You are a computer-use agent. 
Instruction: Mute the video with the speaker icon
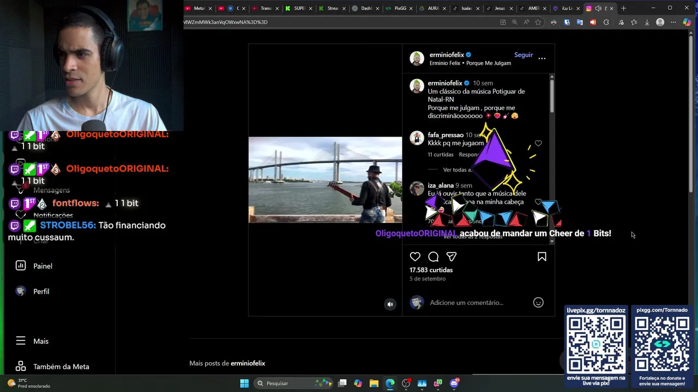(390, 304)
